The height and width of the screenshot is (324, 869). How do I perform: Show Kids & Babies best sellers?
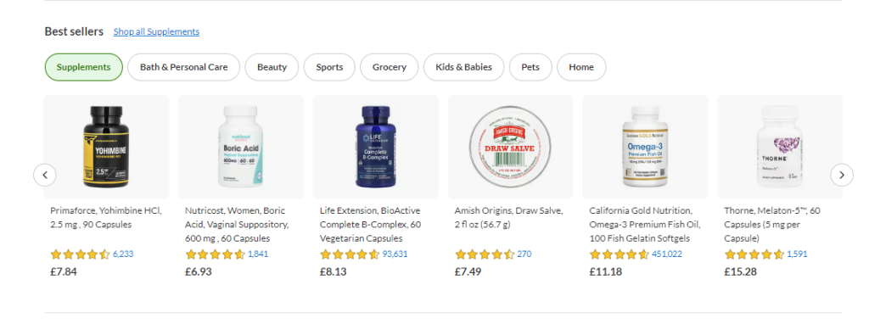tap(464, 67)
